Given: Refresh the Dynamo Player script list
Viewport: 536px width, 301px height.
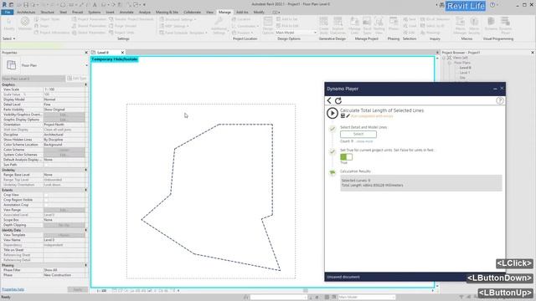Looking at the screenshot, I should pos(338,100).
